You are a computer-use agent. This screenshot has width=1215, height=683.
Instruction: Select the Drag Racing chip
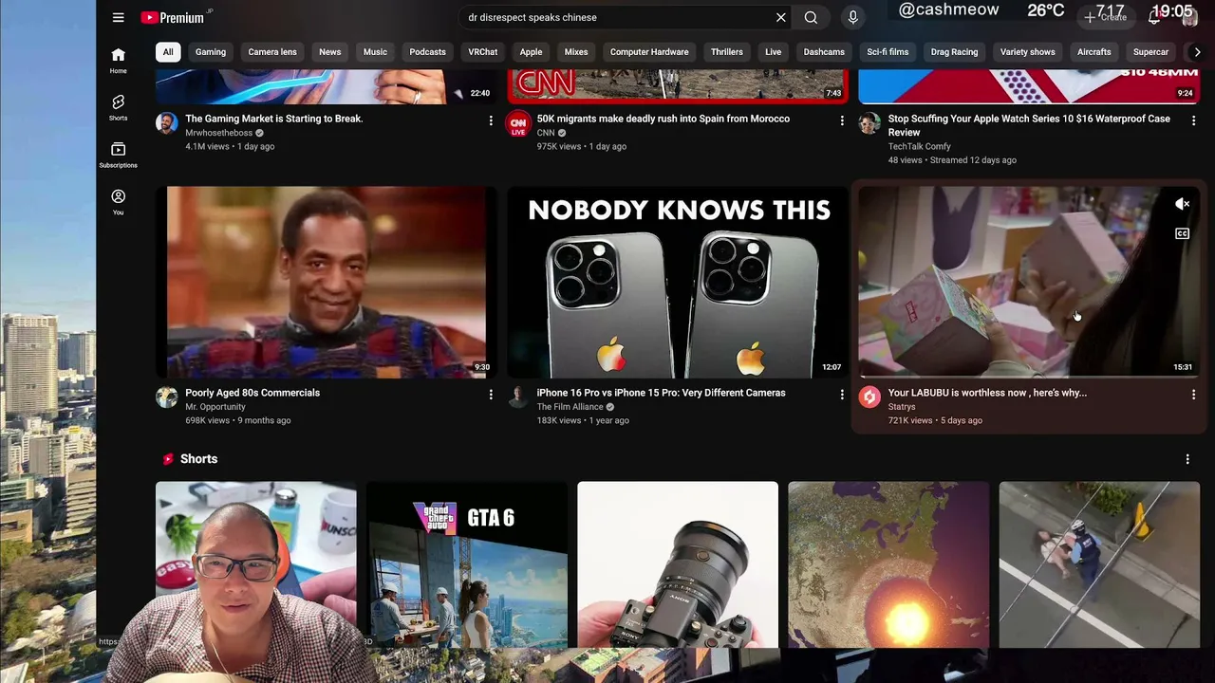(954, 52)
